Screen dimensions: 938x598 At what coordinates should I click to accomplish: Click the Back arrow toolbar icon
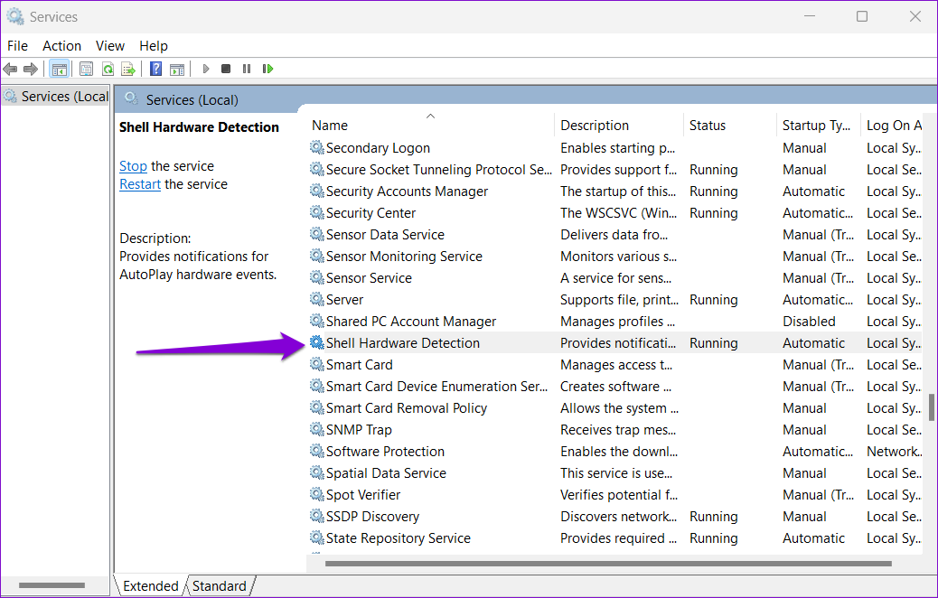[10, 70]
